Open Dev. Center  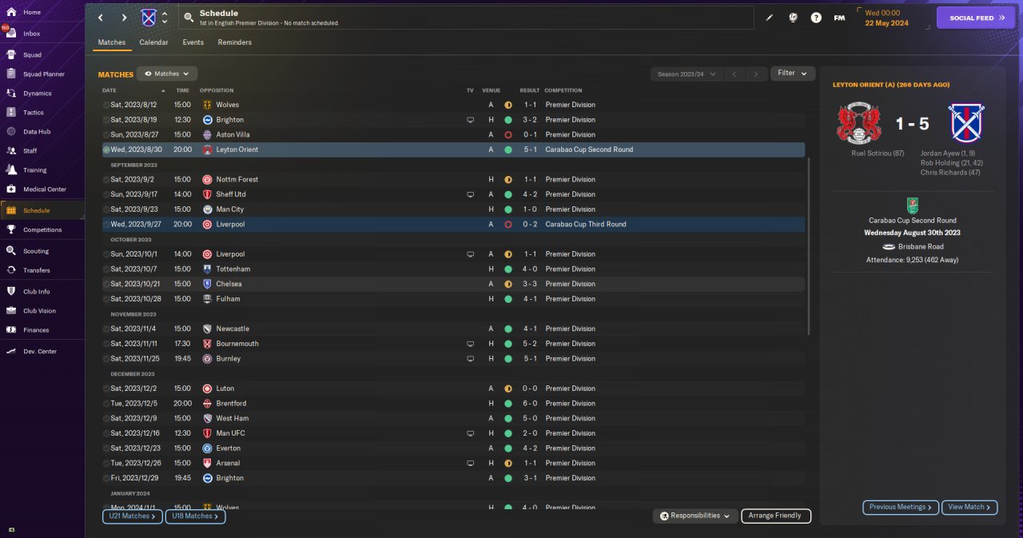pos(40,352)
